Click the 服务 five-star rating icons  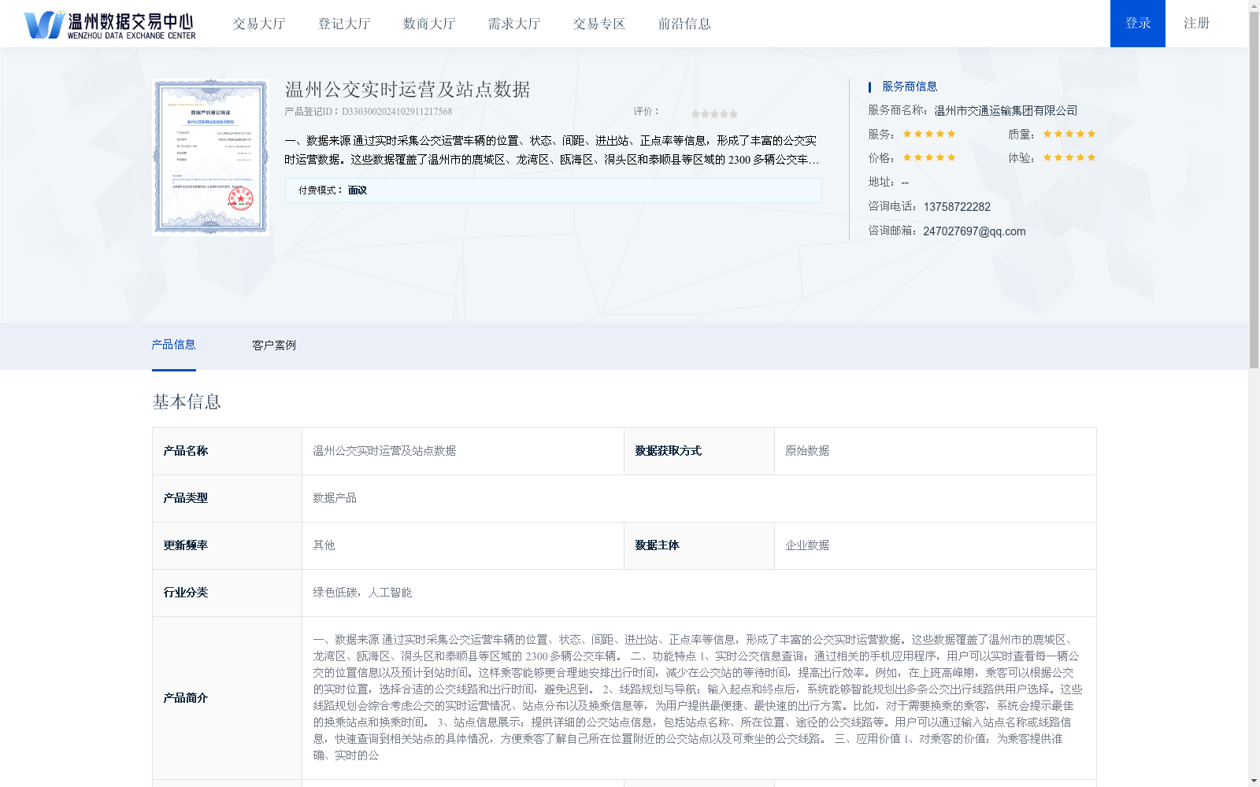[x=928, y=133]
